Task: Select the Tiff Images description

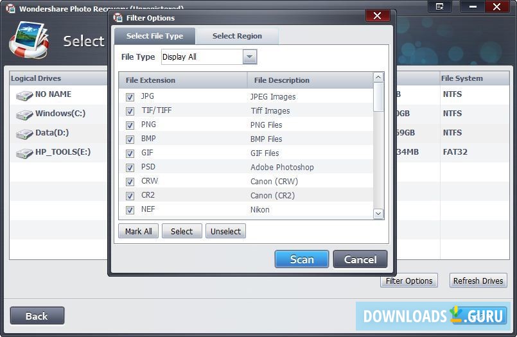Action: [x=270, y=111]
